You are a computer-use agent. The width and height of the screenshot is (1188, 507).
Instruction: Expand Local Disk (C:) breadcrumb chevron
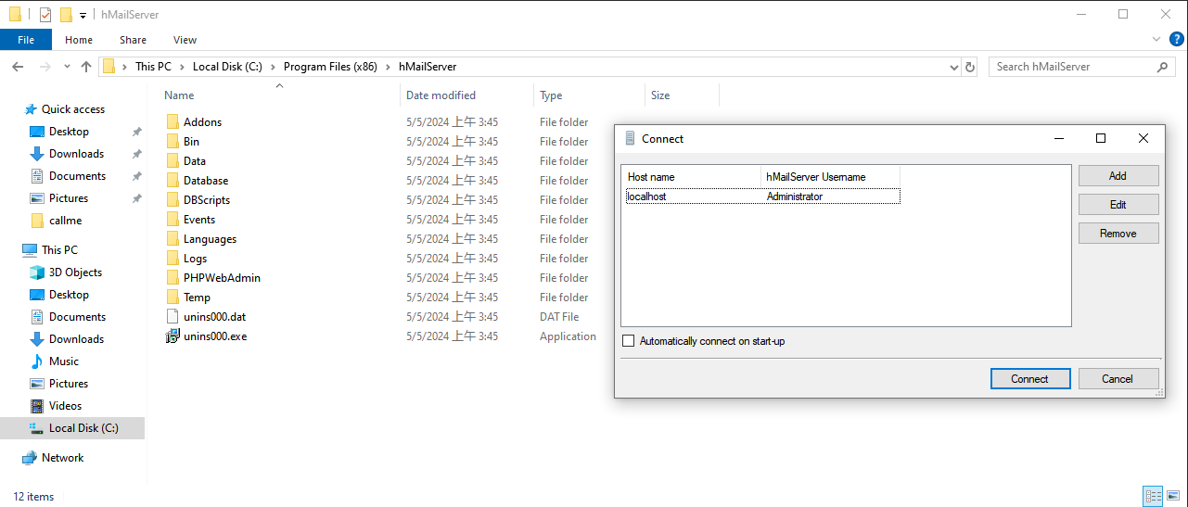273,67
